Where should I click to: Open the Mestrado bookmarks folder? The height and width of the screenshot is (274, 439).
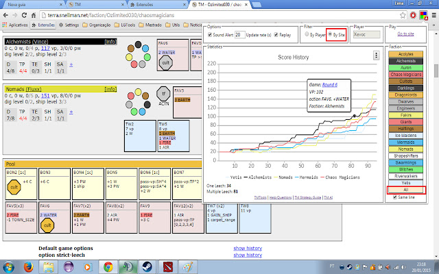click(x=150, y=25)
